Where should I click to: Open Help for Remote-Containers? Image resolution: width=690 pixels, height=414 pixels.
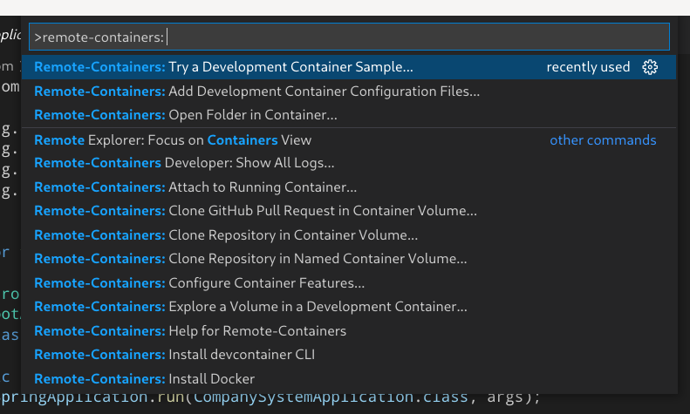[349, 331]
